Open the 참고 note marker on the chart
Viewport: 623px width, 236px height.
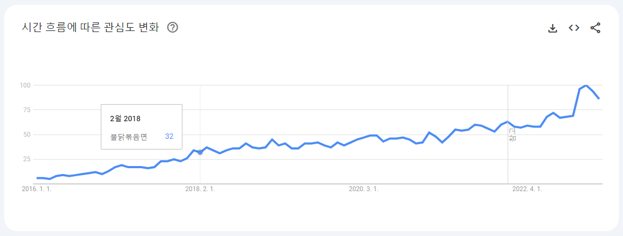click(x=511, y=135)
